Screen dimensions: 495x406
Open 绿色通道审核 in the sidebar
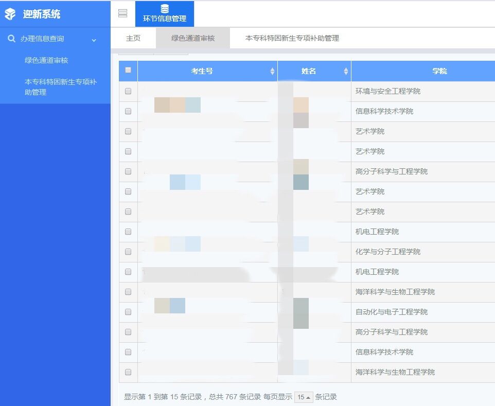click(46, 60)
